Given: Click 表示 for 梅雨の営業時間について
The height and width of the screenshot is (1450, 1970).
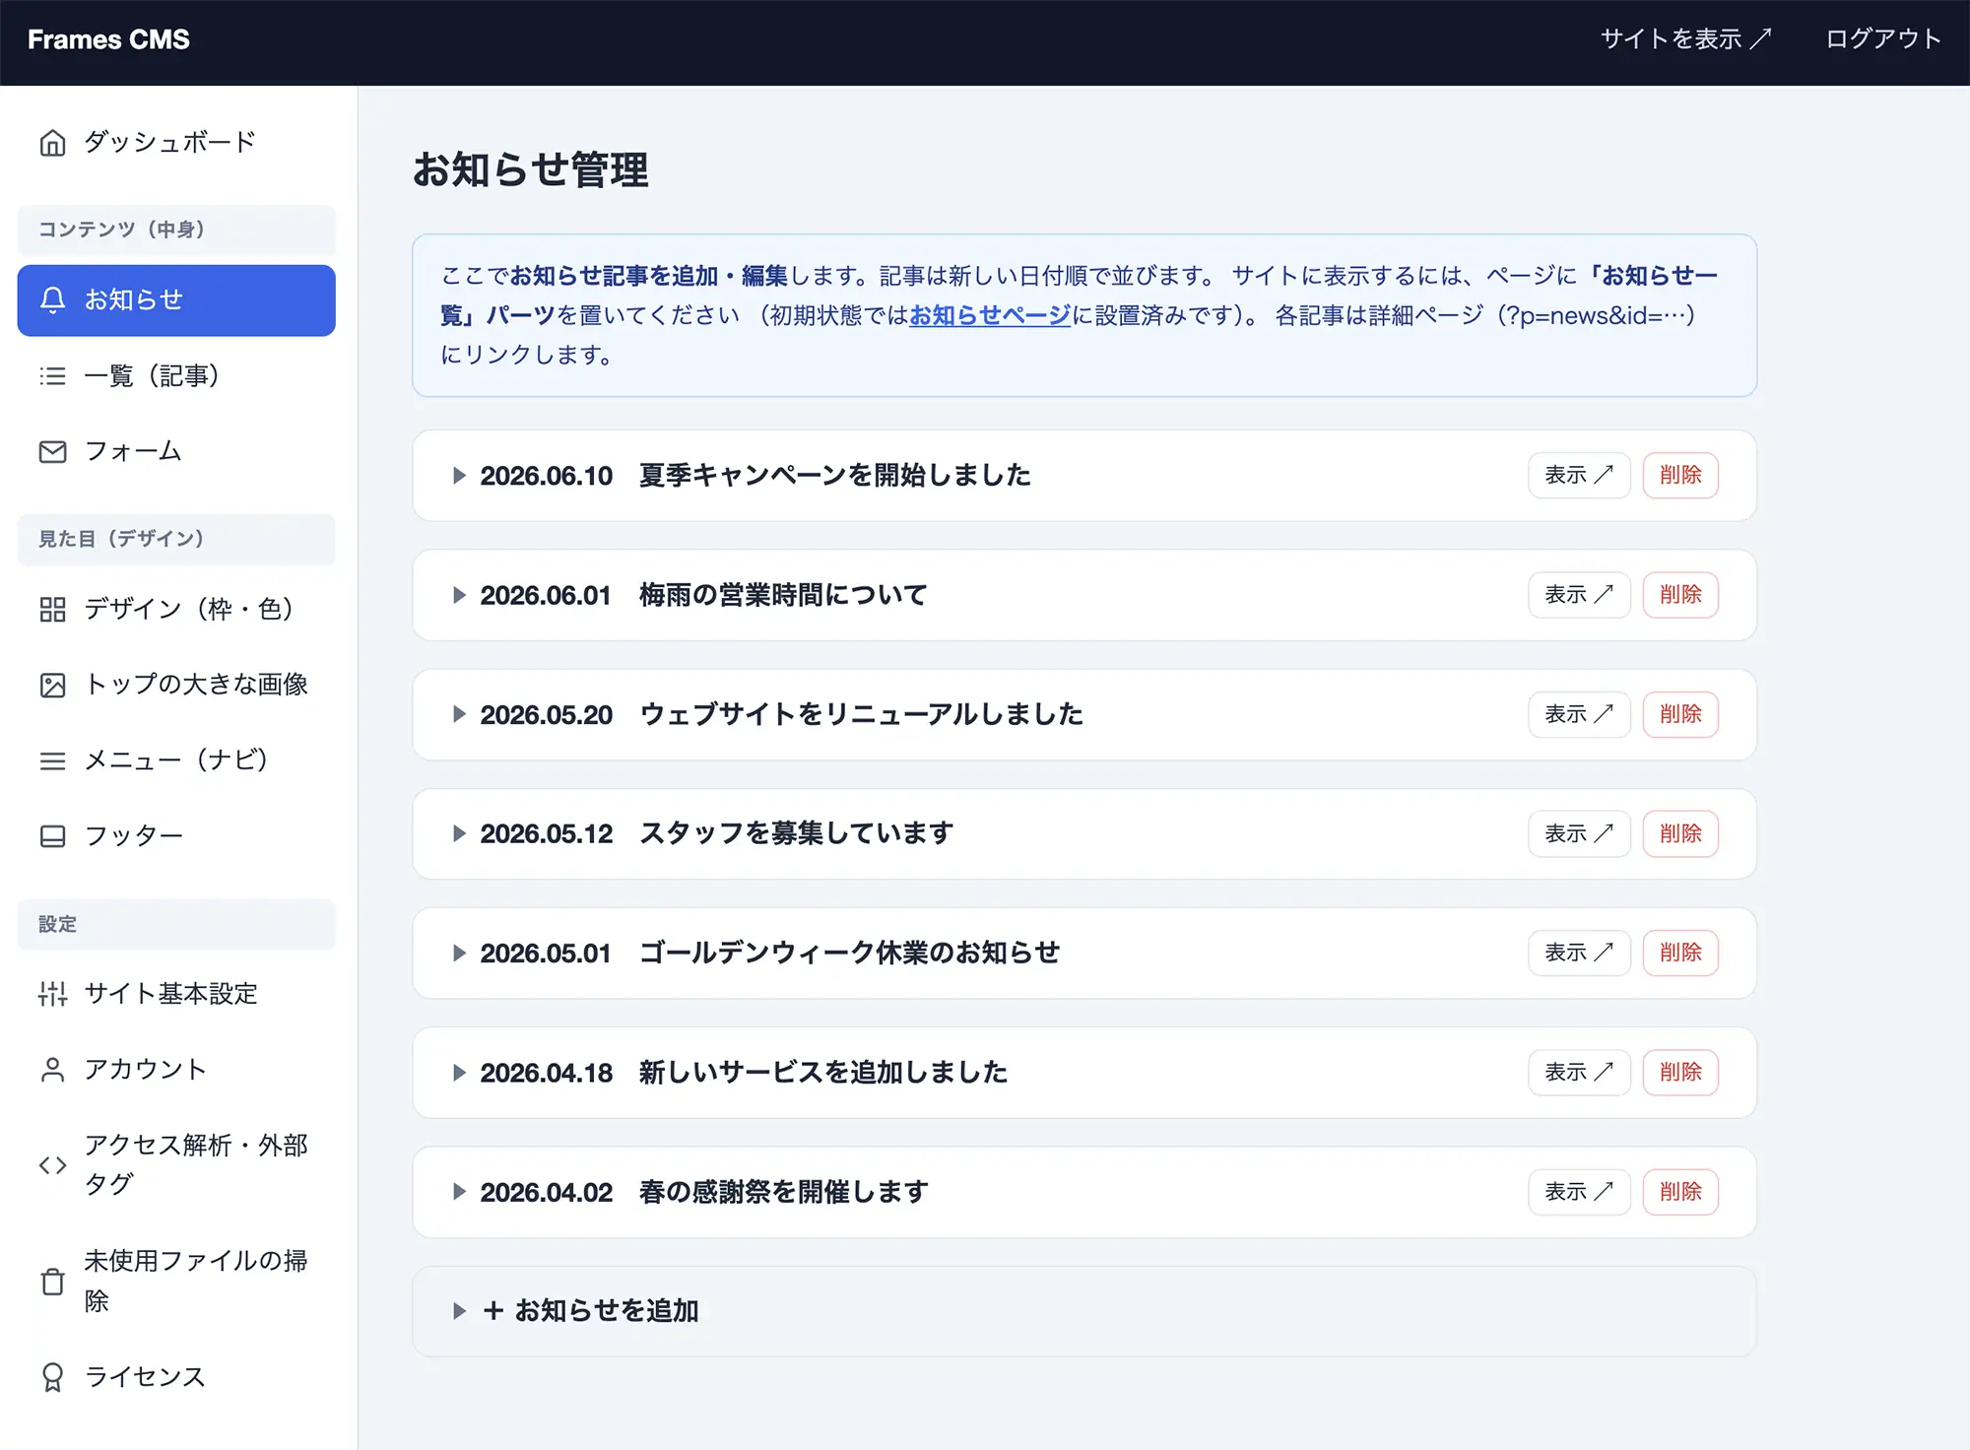Looking at the screenshot, I should coord(1579,595).
